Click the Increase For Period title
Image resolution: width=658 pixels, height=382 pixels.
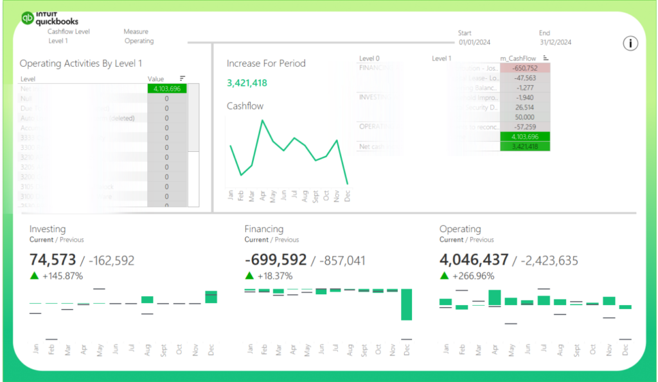(266, 63)
